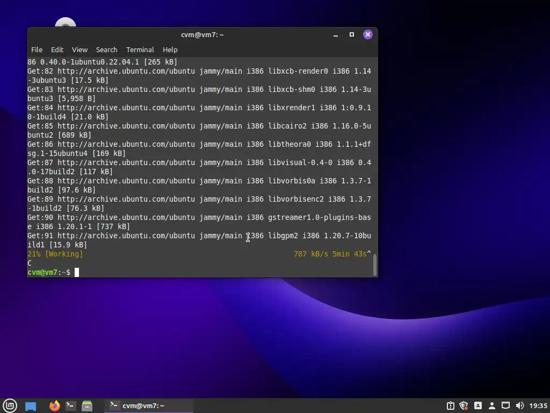This screenshot has width=550, height=413.
Task: Open the notifications clipboard tray icon
Action: [x=451, y=405]
